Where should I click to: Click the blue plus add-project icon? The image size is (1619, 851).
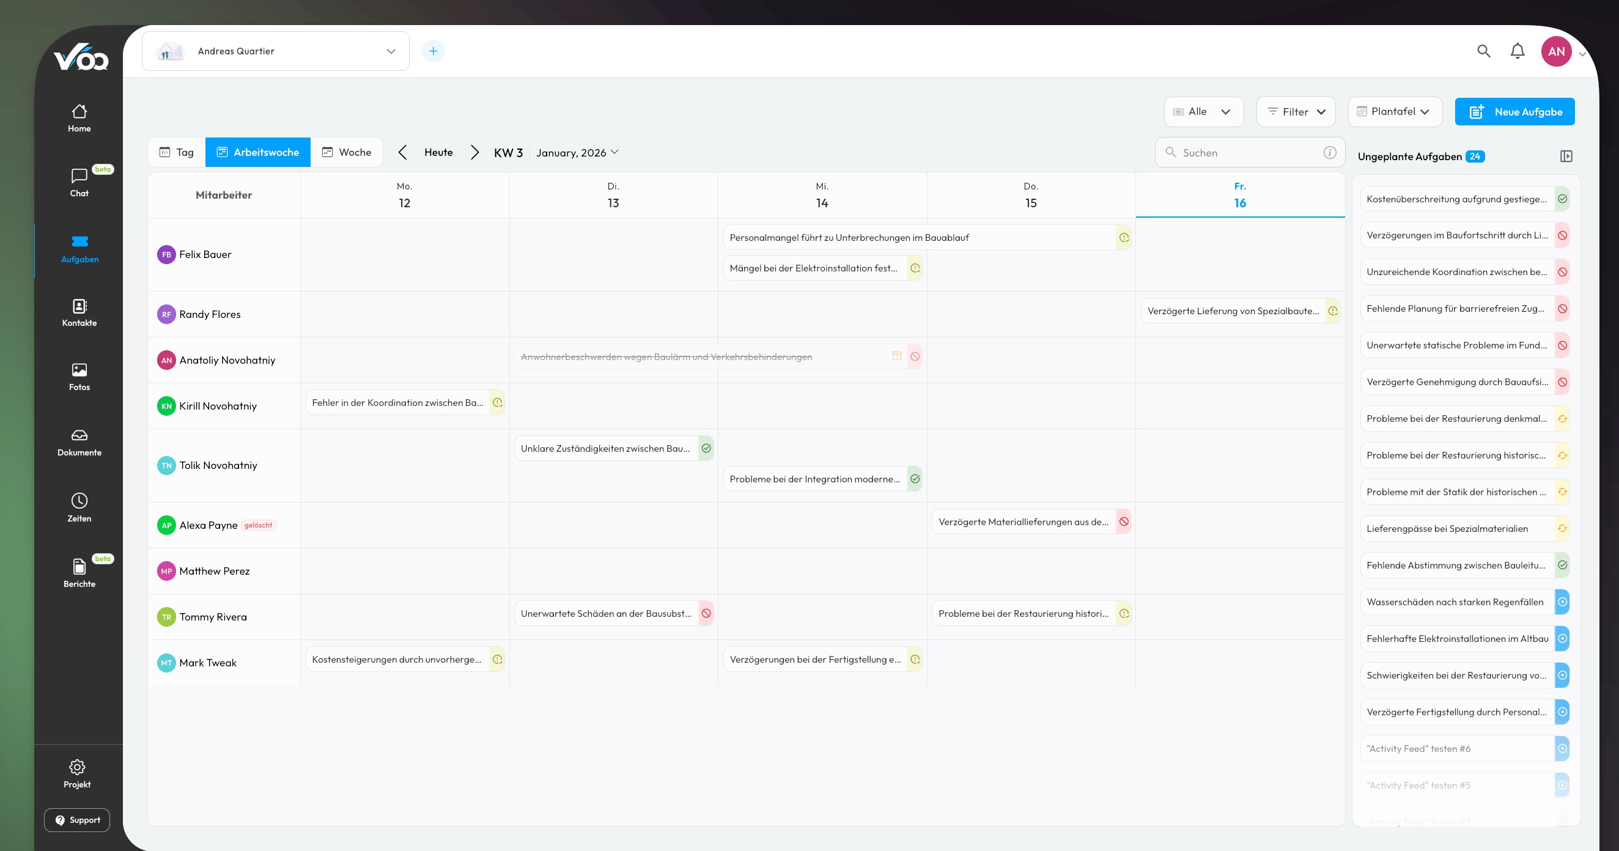pyautogui.click(x=433, y=51)
